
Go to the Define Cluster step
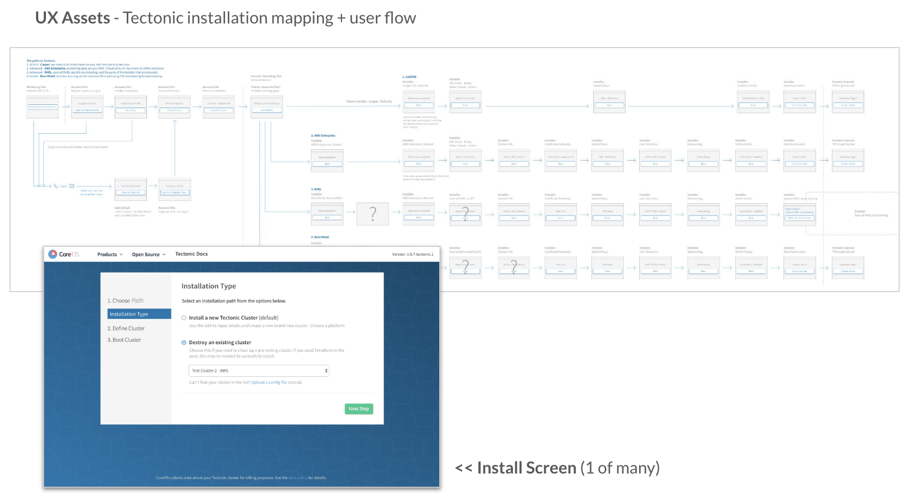coord(128,329)
